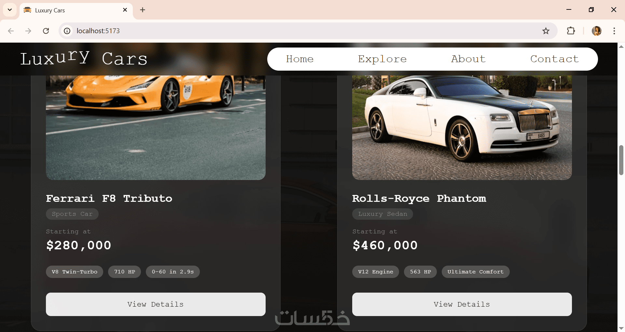
Task: Go to the Home nav item
Action: pyautogui.click(x=300, y=59)
